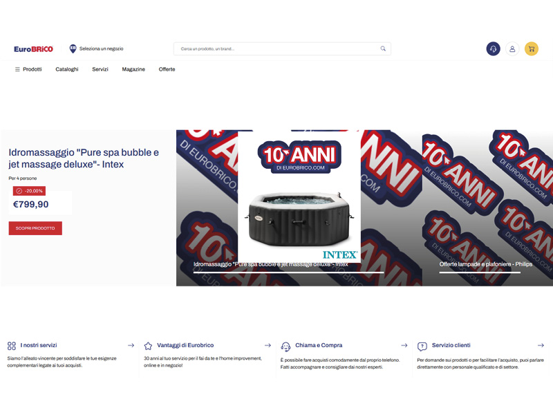Viewport: 553px width, 415px height.
Task: Click the Per 4 persone text
Action: [x=23, y=178]
